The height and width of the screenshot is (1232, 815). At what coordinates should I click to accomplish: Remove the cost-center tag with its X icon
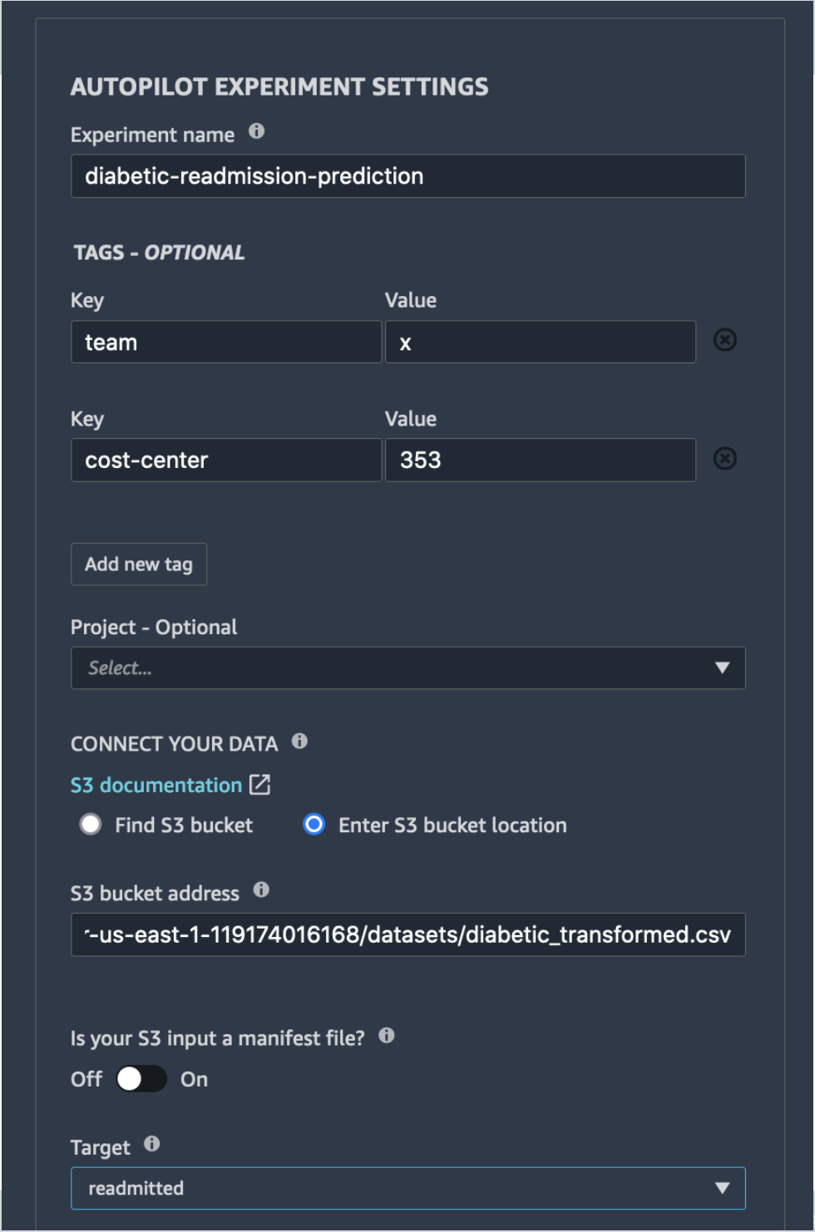click(725, 459)
